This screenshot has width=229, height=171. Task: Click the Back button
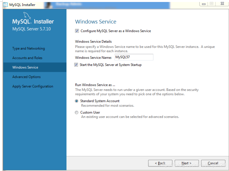point(160,163)
